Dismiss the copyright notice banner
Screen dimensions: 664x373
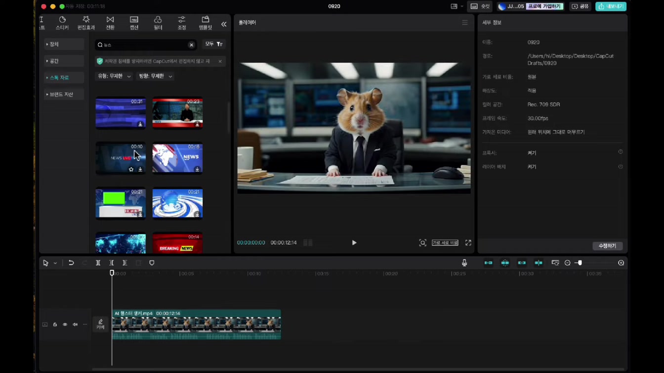(220, 61)
